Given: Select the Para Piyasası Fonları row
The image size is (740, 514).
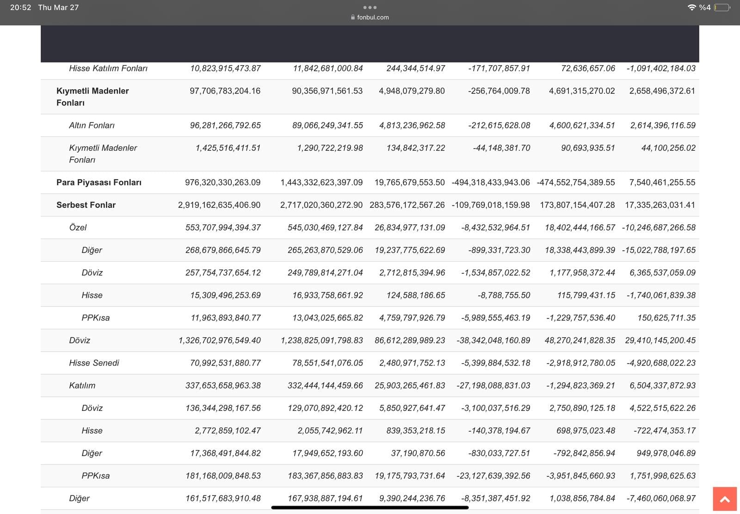Looking at the screenshot, I should 99,182.
